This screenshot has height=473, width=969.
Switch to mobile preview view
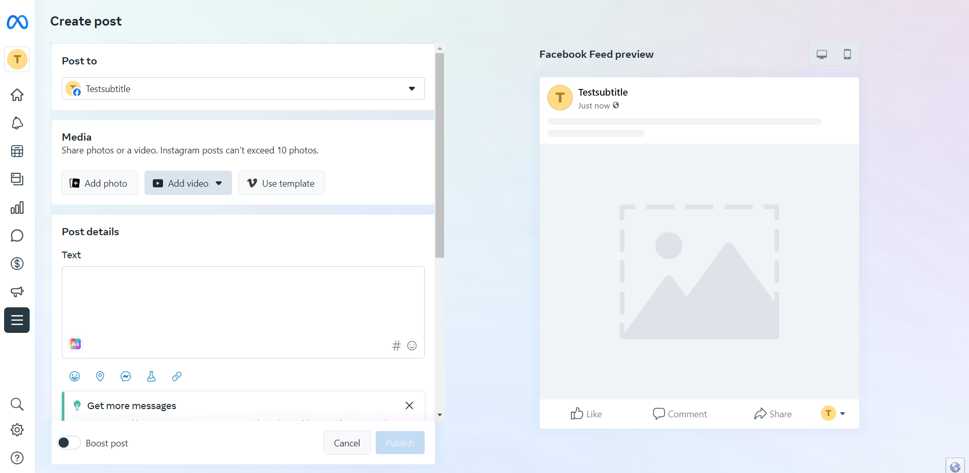pos(847,54)
